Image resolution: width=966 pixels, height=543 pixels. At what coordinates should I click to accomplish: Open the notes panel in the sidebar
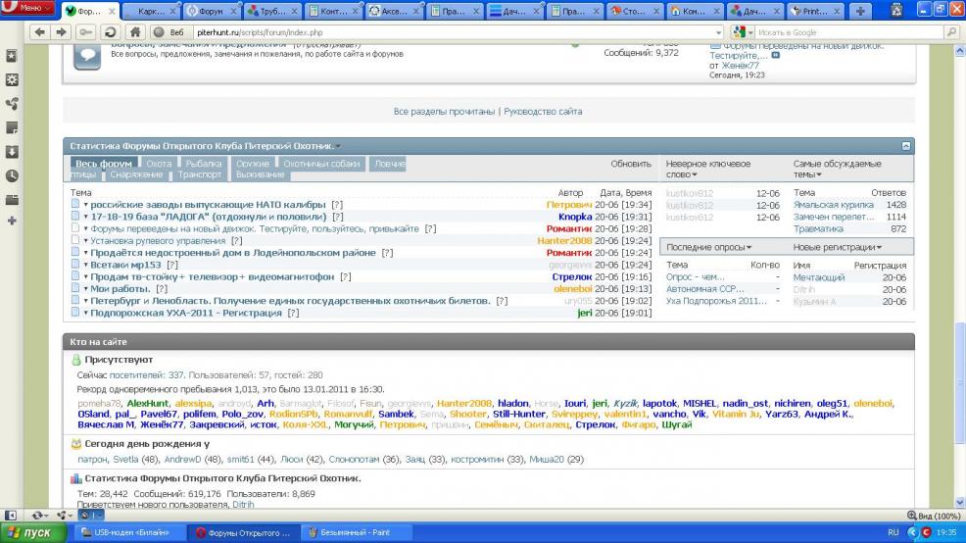coord(12,127)
